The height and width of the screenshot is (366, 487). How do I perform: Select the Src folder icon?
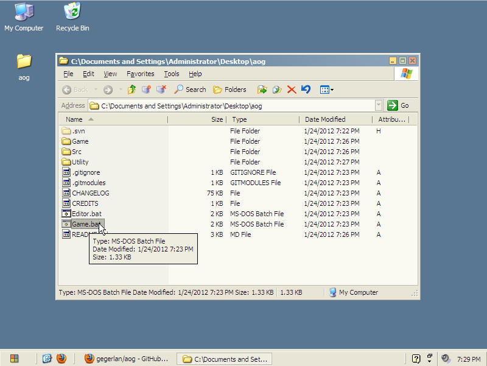pos(66,152)
